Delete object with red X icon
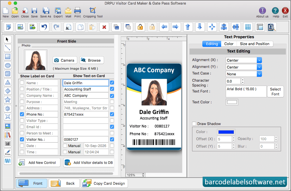The width and height of the screenshot is (291, 191). pyautogui.click(x=104, y=27)
